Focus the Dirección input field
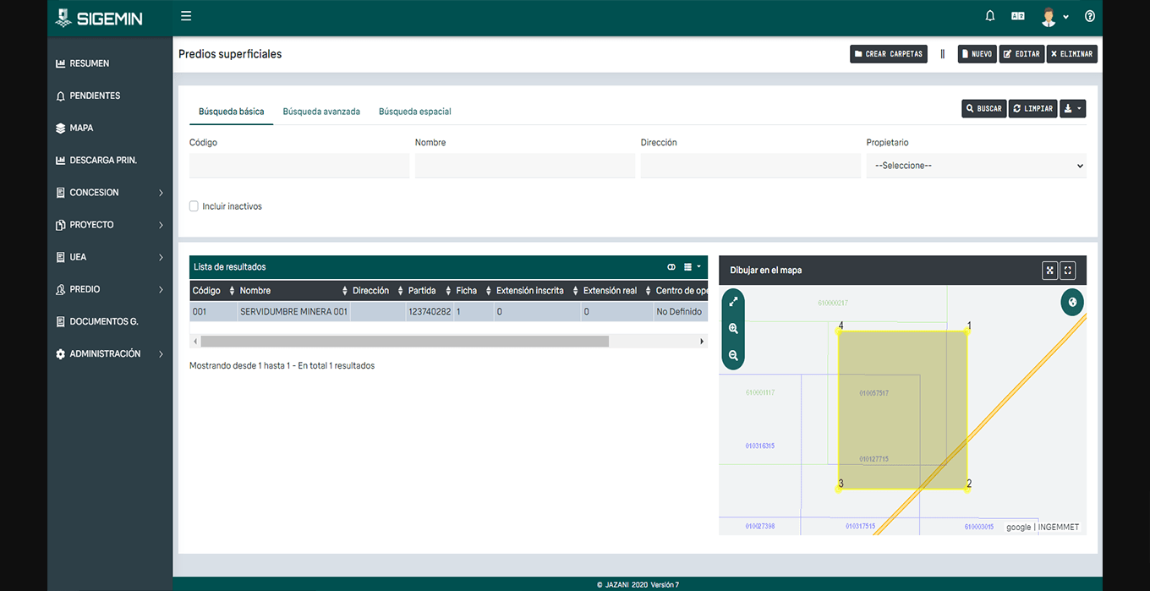 coord(751,166)
